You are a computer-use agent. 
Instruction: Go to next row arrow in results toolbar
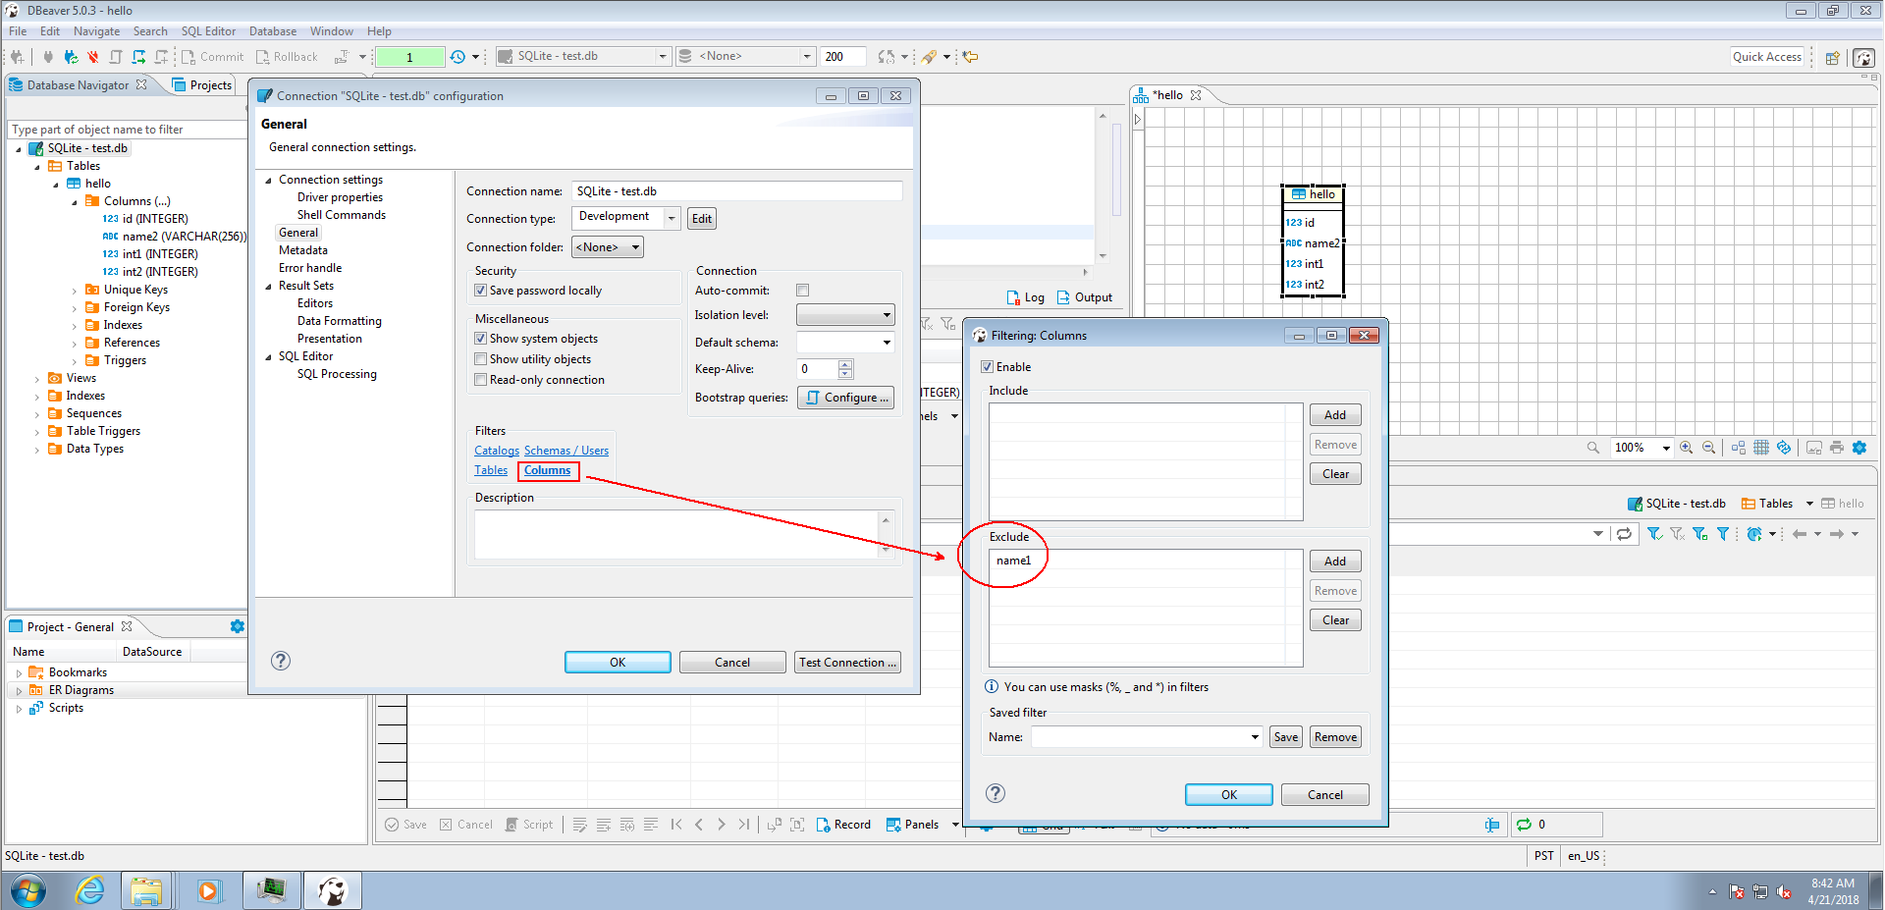pos(722,825)
